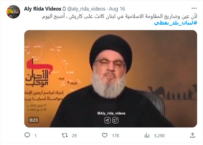Open Aly Rida Videos profile avatar

tap(13, 12)
